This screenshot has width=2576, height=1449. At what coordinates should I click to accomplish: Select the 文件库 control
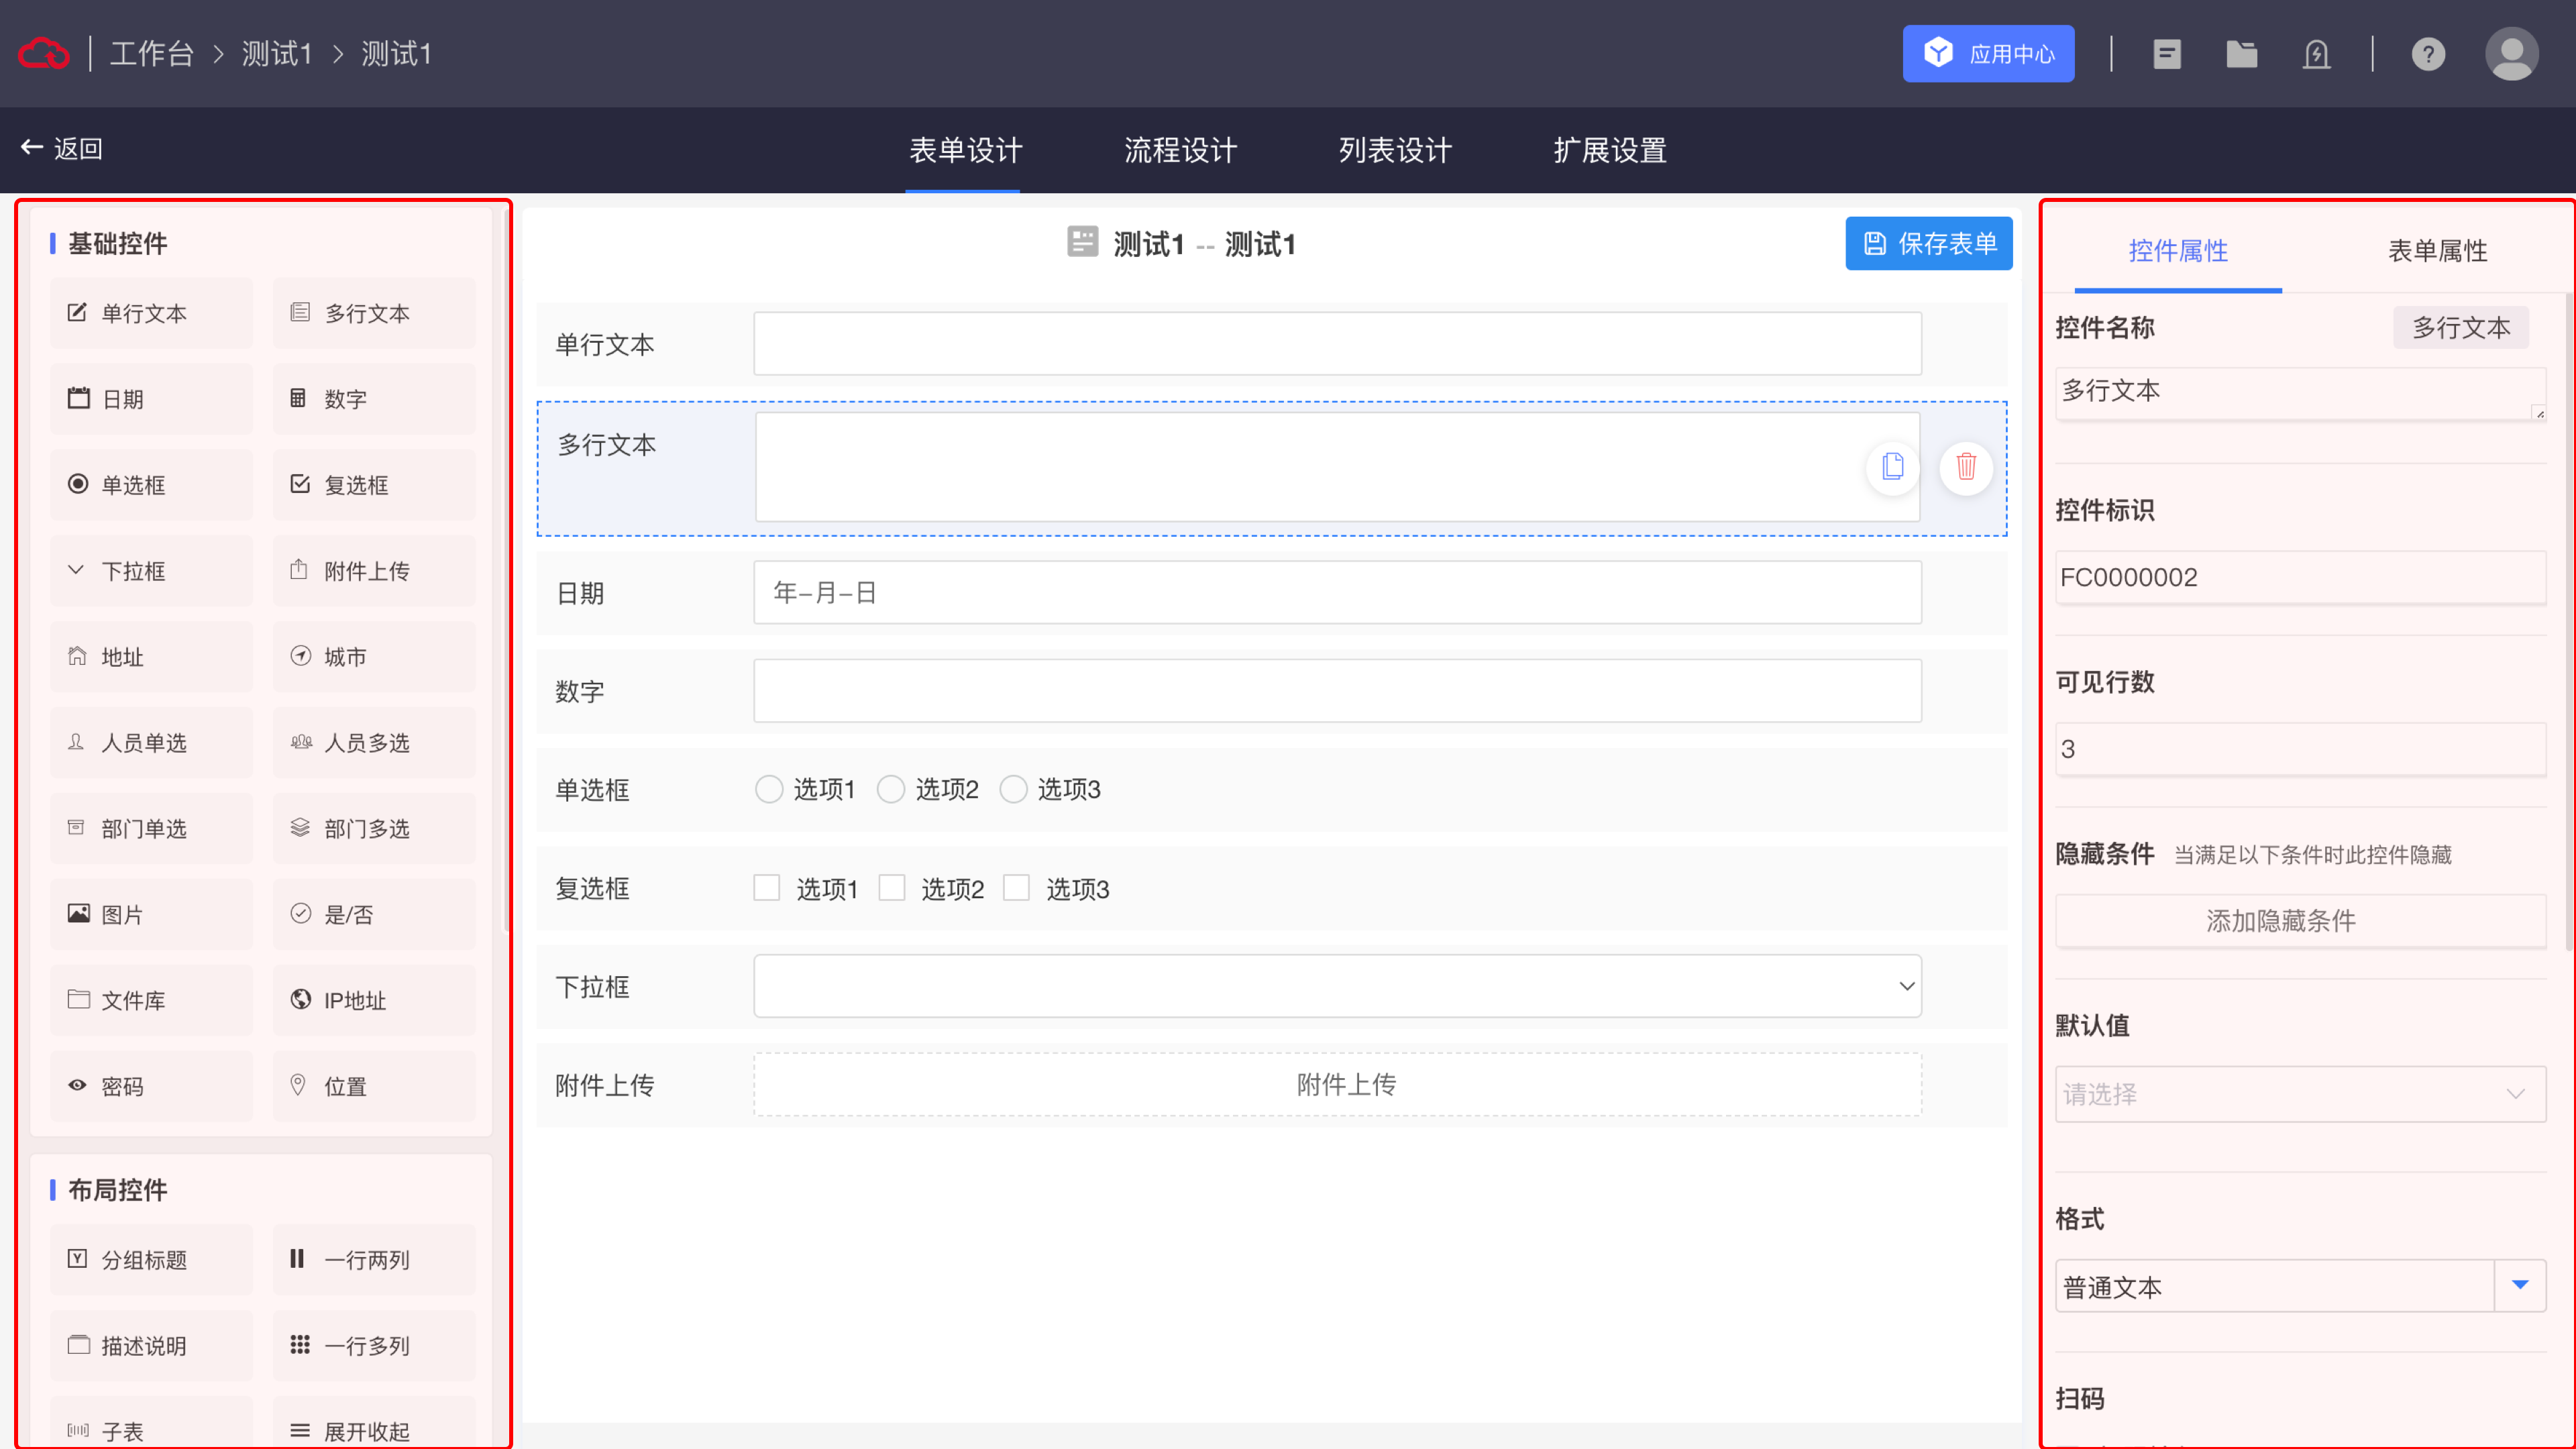(151, 1001)
